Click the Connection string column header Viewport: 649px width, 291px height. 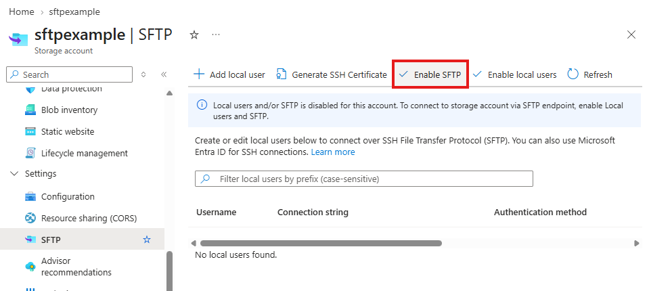[313, 212]
